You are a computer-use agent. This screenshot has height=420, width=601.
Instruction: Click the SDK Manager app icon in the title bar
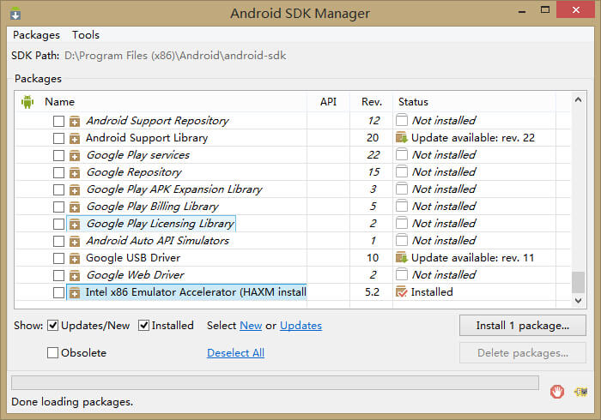tap(15, 14)
